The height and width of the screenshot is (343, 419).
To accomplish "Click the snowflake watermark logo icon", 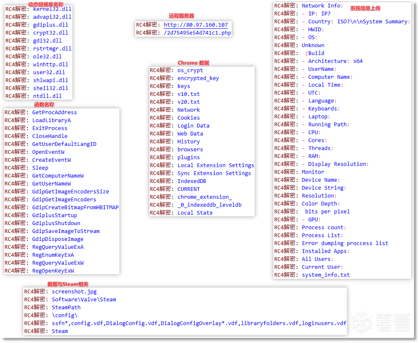I will 360,323.
